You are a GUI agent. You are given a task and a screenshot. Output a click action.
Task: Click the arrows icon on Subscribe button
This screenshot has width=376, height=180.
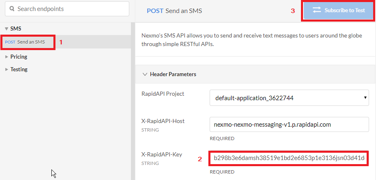[x=317, y=10]
